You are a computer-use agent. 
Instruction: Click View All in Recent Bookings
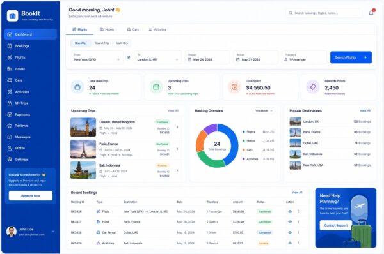(297, 193)
